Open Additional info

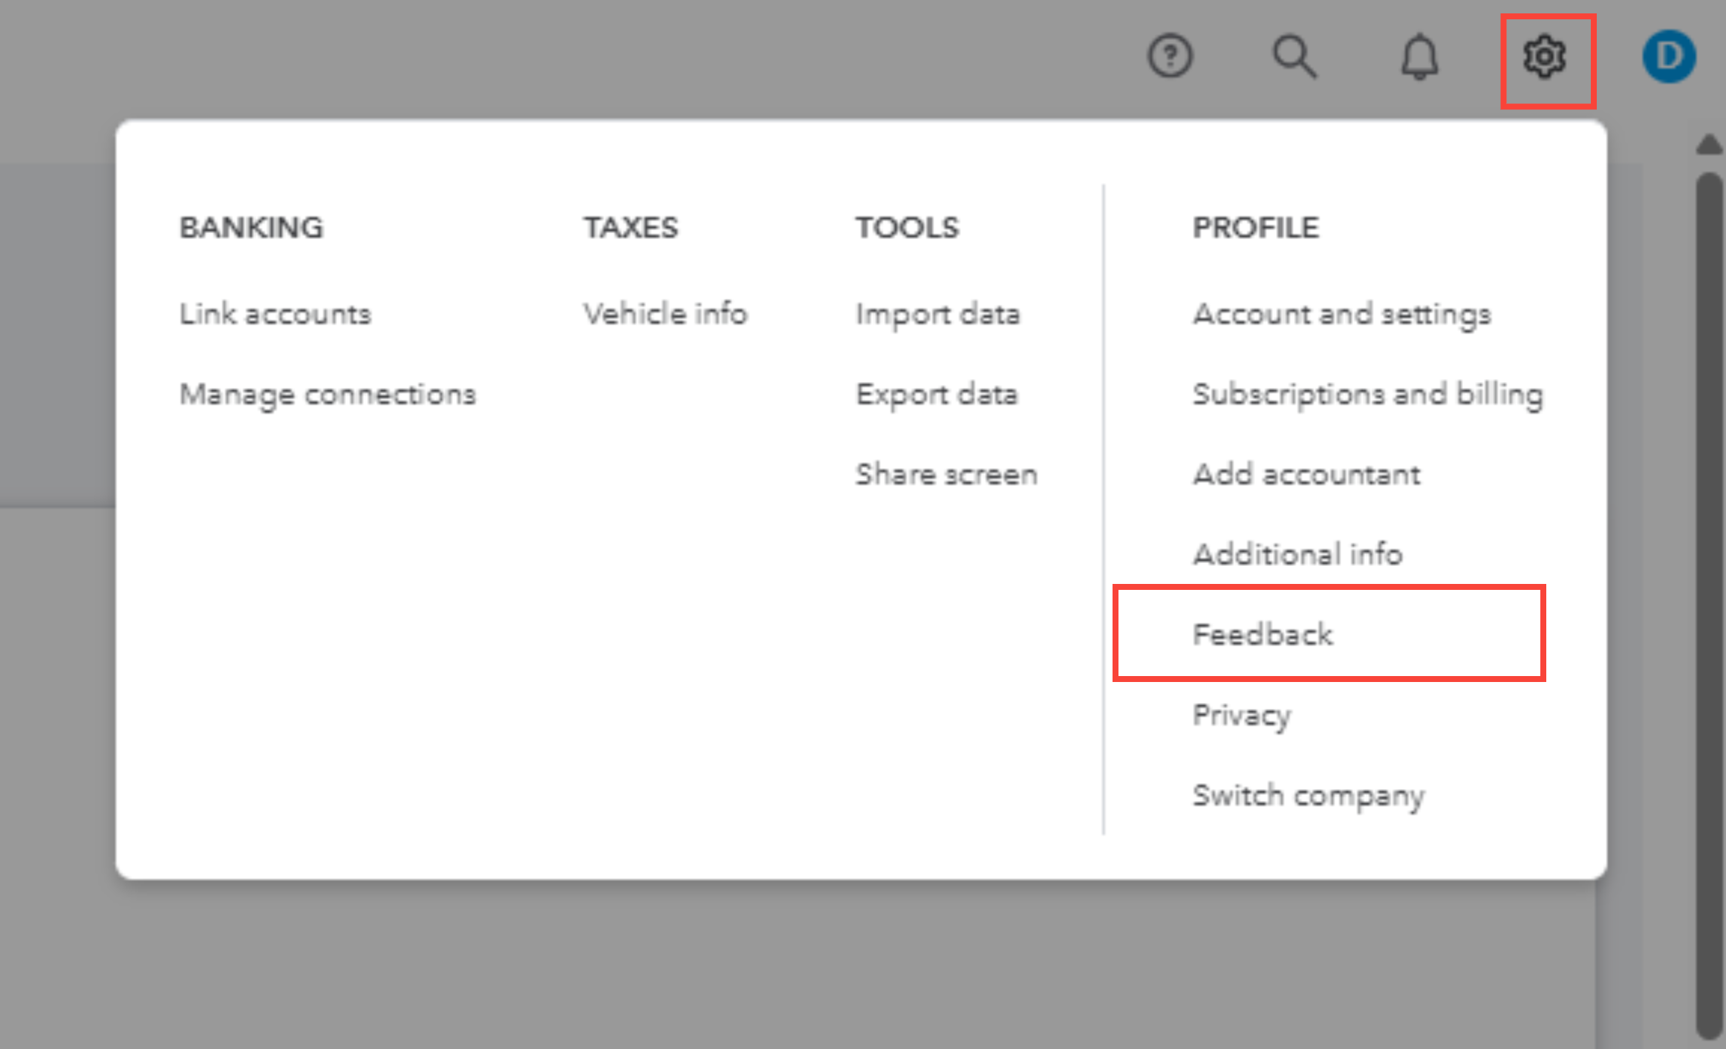[x=1297, y=554]
